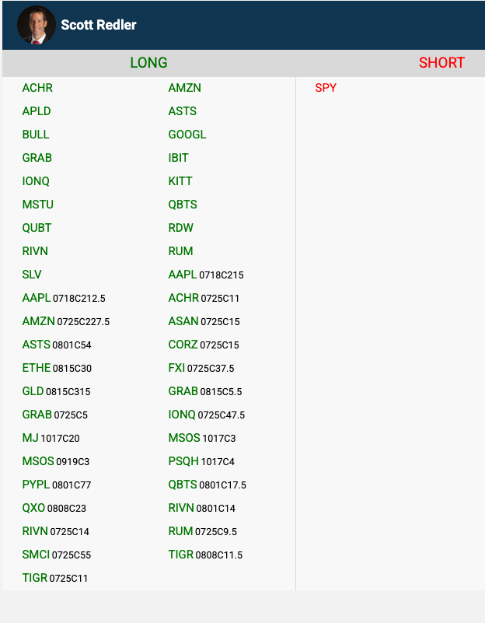
Task: Open the Scott Redler name link
Action: click(99, 25)
